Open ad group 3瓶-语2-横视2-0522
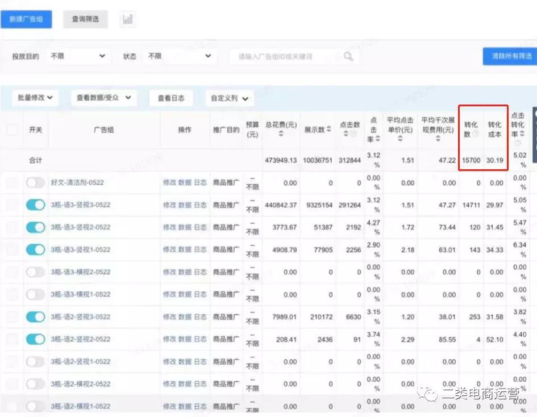Viewport: 537px width, 417px height. click(x=81, y=384)
